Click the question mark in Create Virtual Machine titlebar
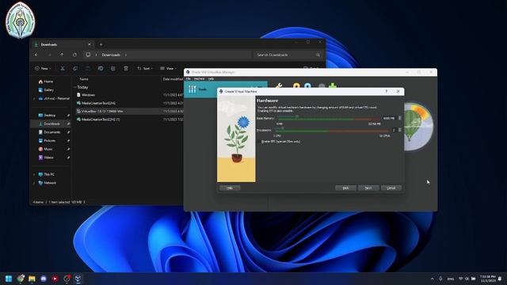This screenshot has height=285, width=507. point(387,92)
